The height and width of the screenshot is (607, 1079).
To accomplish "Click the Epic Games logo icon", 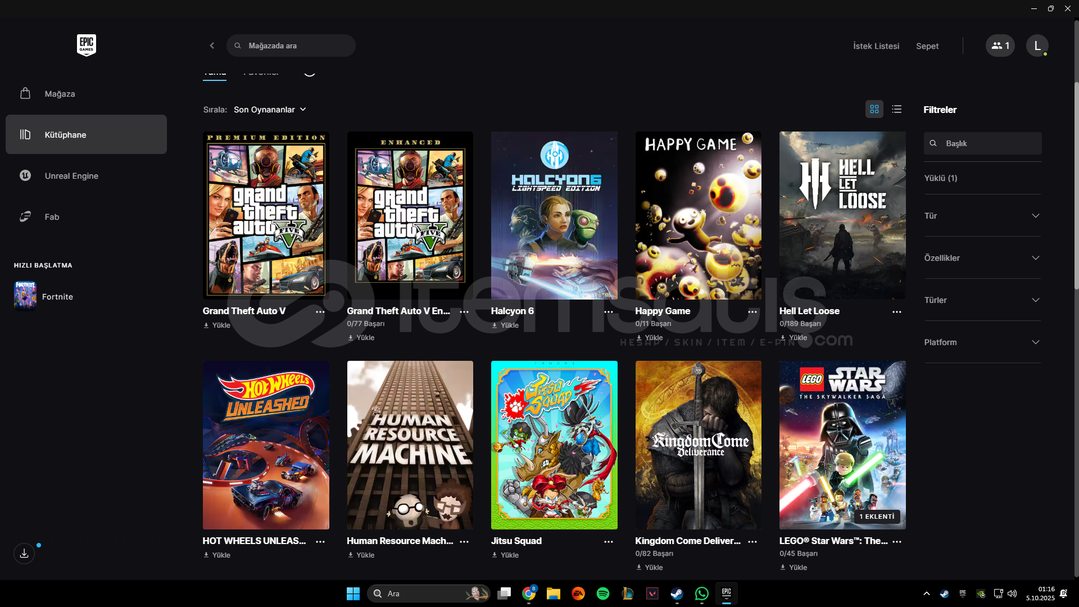I will [86, 45].
